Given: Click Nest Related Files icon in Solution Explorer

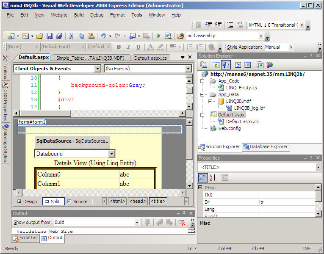Looking at the screenshot, I should click(226, 65).
